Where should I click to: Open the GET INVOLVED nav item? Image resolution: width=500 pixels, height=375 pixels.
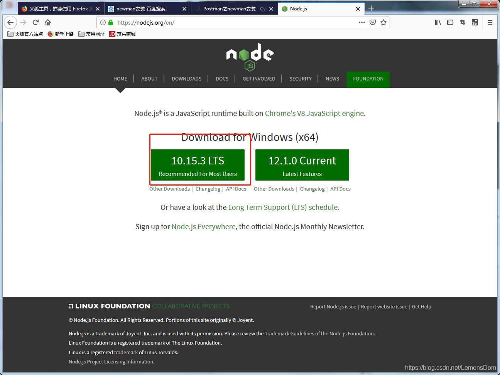point(259,79)
